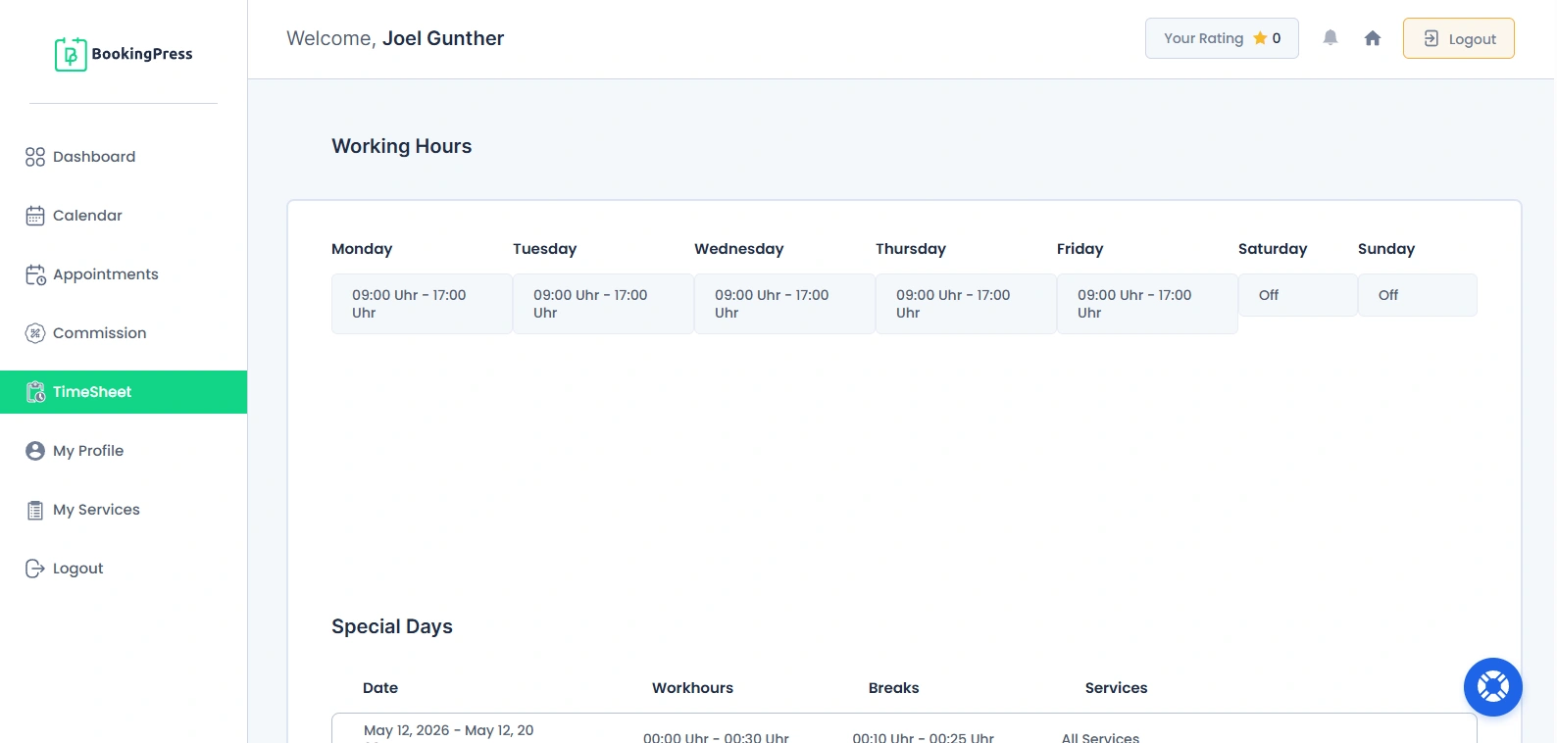The image size is (1557, 743).
Task: Click the Friday day label
Action: click(x=1080, y=249)
